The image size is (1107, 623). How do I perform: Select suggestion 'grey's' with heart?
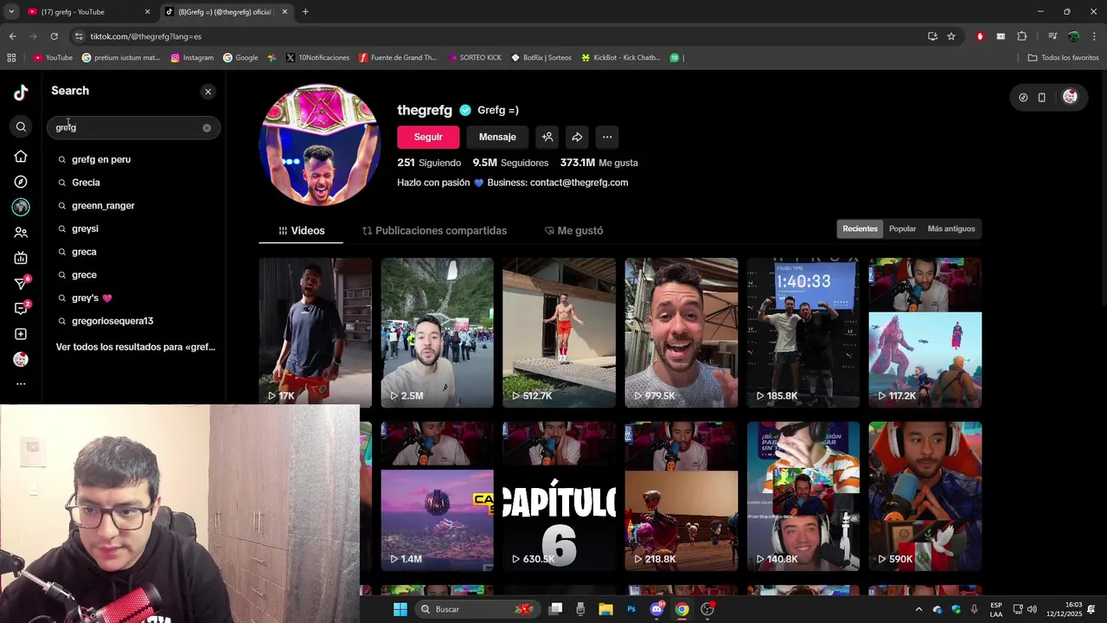(x=92, y=298)
